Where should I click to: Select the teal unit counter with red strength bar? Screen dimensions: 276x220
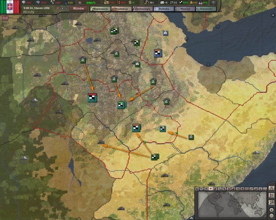coord(92,98)
